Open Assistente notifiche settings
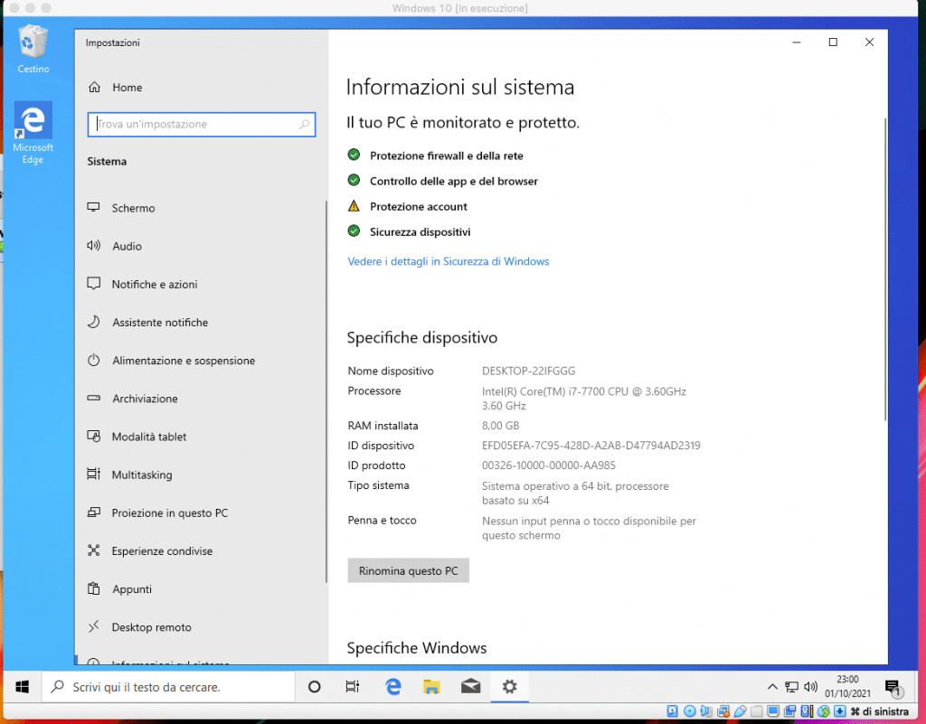The image size is (926, 724). 147,322
